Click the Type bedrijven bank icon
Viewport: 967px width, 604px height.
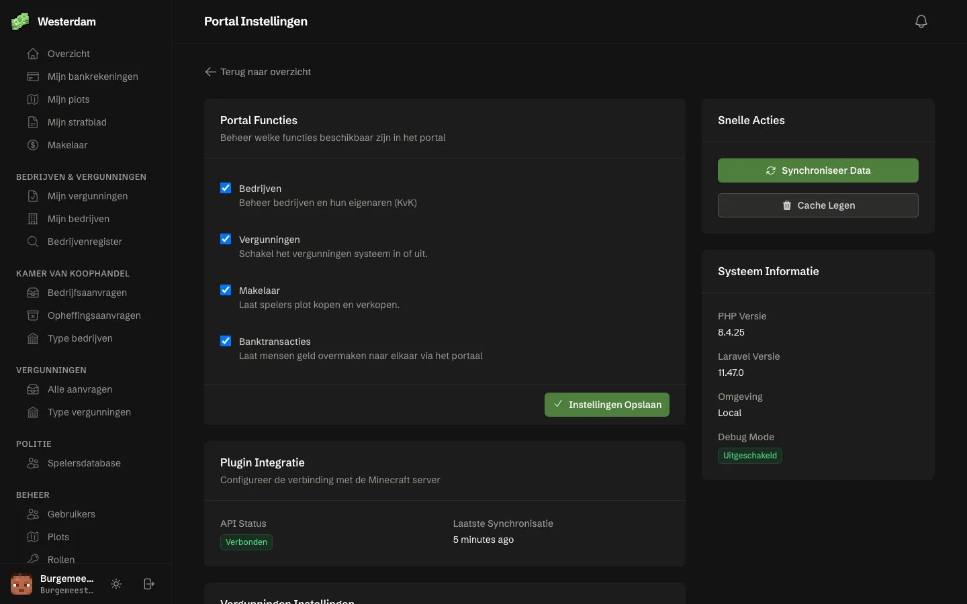(33, 338)
